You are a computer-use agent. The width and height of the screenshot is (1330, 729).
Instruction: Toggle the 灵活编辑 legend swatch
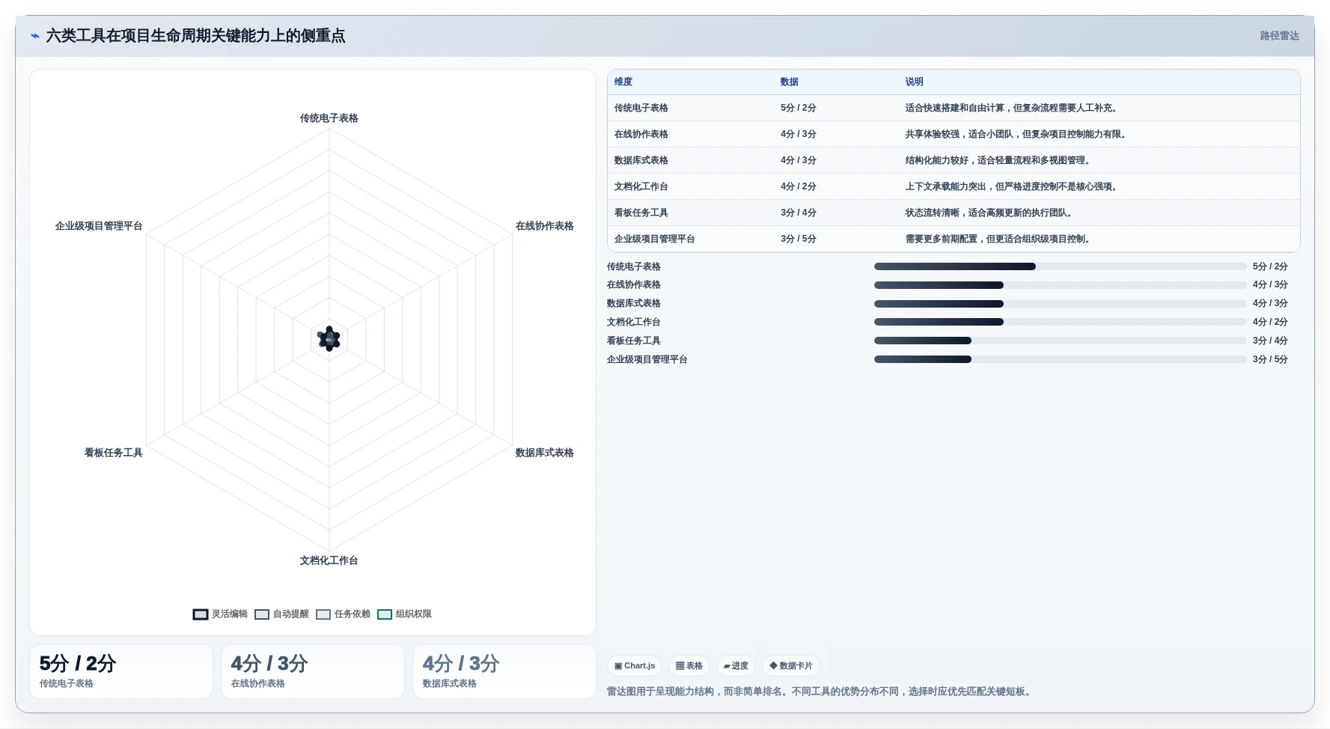pyautogui.click(x=201, y=614)
